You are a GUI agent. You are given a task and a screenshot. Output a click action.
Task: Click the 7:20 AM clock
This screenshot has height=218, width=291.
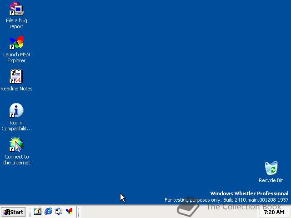pyautogui.click(x=274, y=212)
